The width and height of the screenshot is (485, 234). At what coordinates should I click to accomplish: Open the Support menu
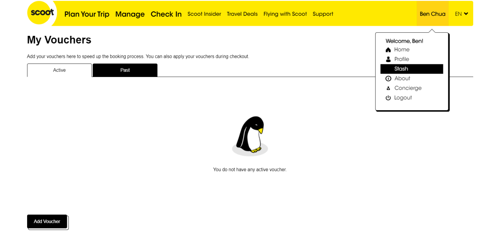(323, 14)
